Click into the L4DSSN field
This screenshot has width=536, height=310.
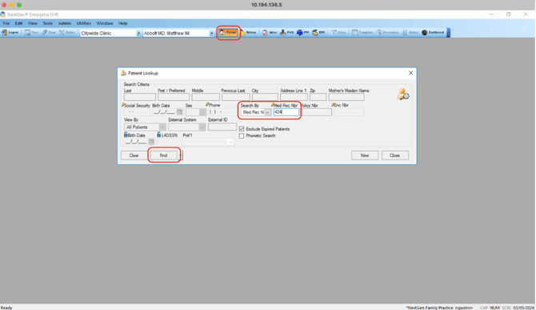click(x=169, y=142)
